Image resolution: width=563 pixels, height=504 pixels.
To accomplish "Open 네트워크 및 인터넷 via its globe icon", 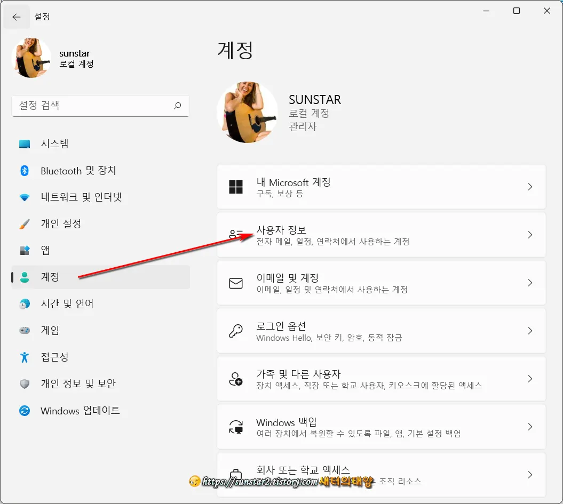I will coord(25,197).
